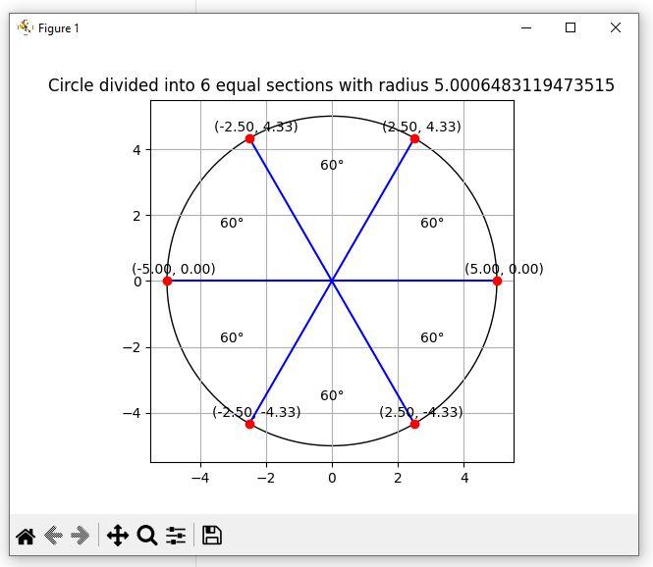Viewport: 653px width, 567px height.
Task: Click the red point labeled (-5.00, 0.00)
Action: [167, 282]
